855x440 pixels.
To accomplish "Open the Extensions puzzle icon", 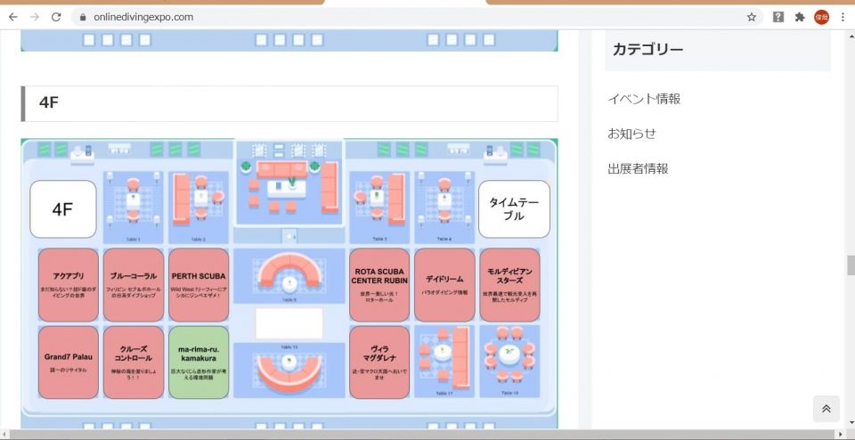I will click(x=800, y=17).
